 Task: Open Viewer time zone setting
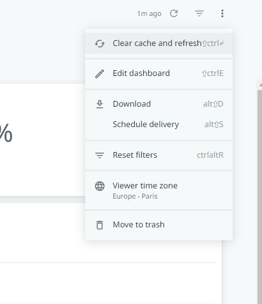tap(158, 190)
